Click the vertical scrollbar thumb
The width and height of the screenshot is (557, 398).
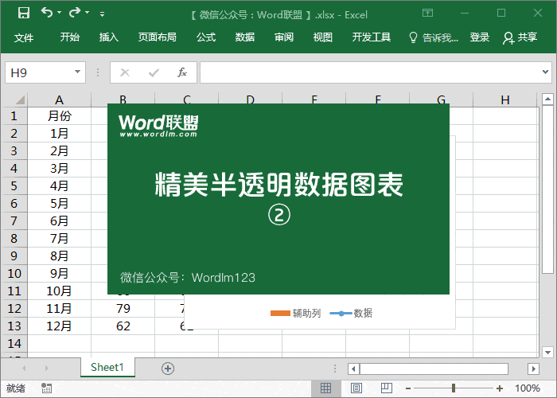coord(547,189)
